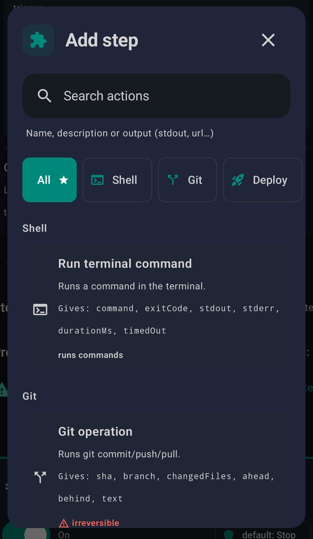This screenshot has height=539, width=313.
Task: Click the magnifying glass search icon
Action: point(44,96)
